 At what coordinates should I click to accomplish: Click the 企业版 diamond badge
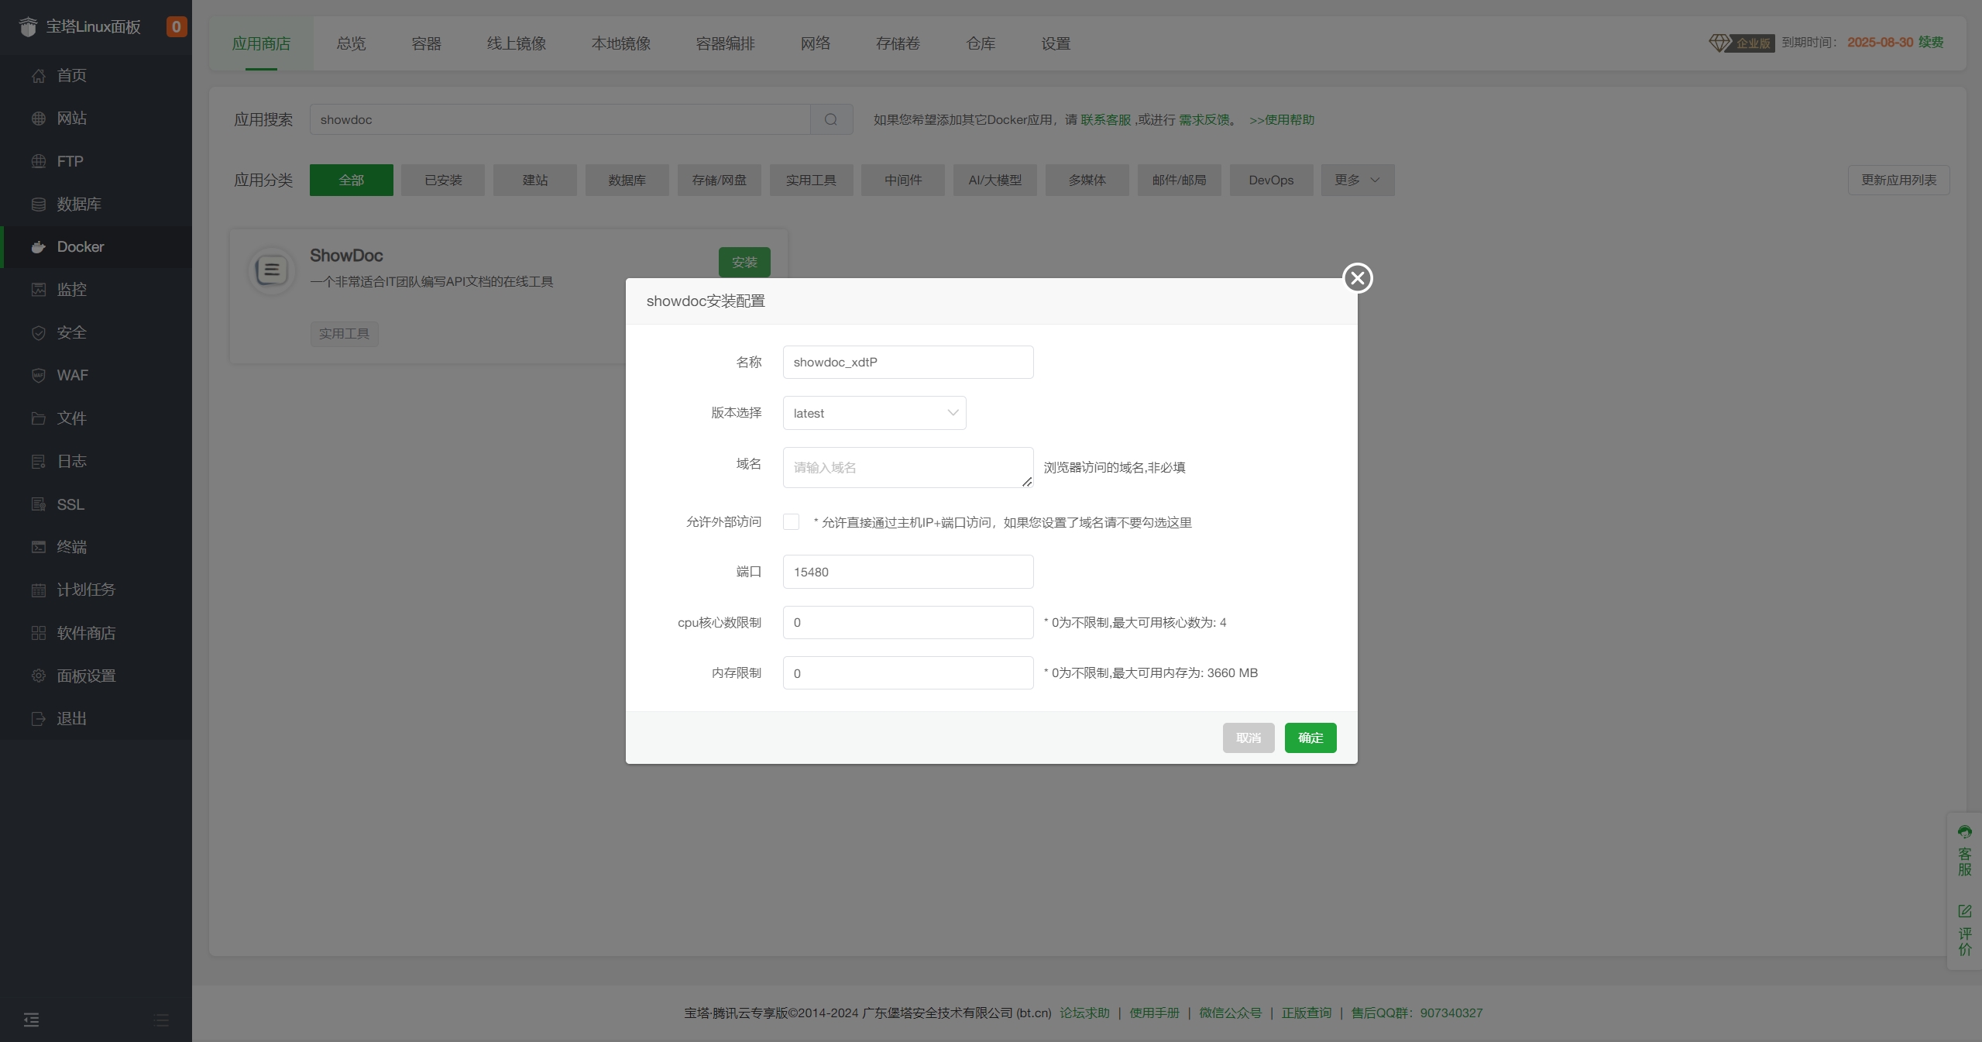[1742, 43]
